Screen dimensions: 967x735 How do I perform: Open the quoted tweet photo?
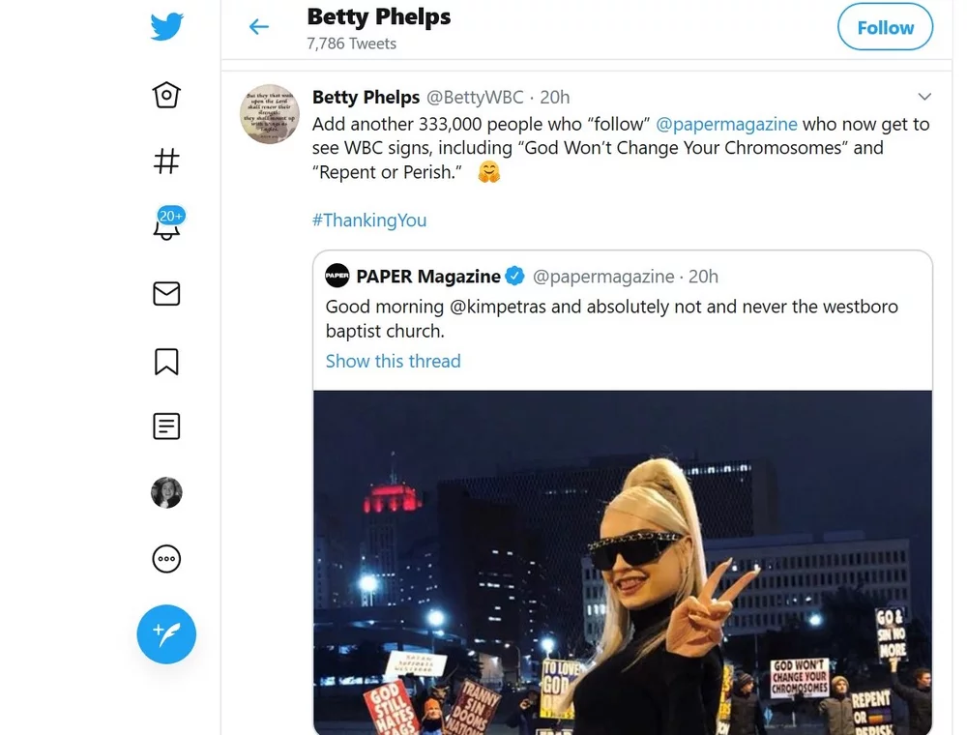pos(622,561)
